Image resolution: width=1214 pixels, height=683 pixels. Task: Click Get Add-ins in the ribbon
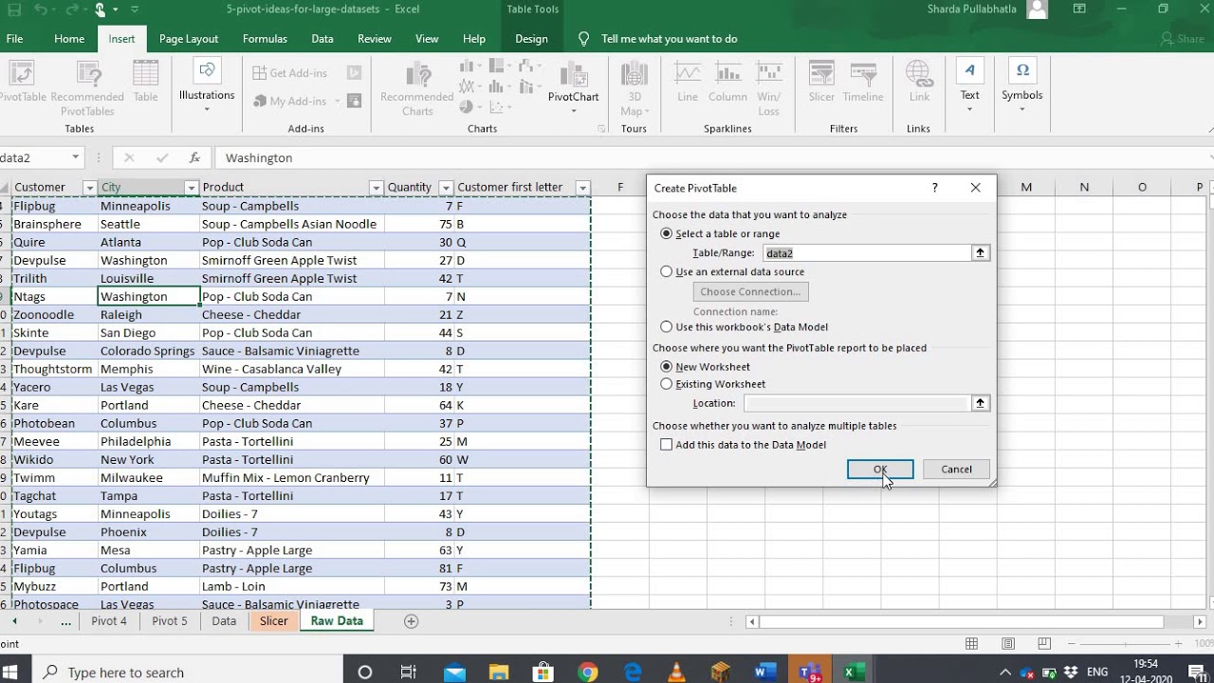point(290,73)
